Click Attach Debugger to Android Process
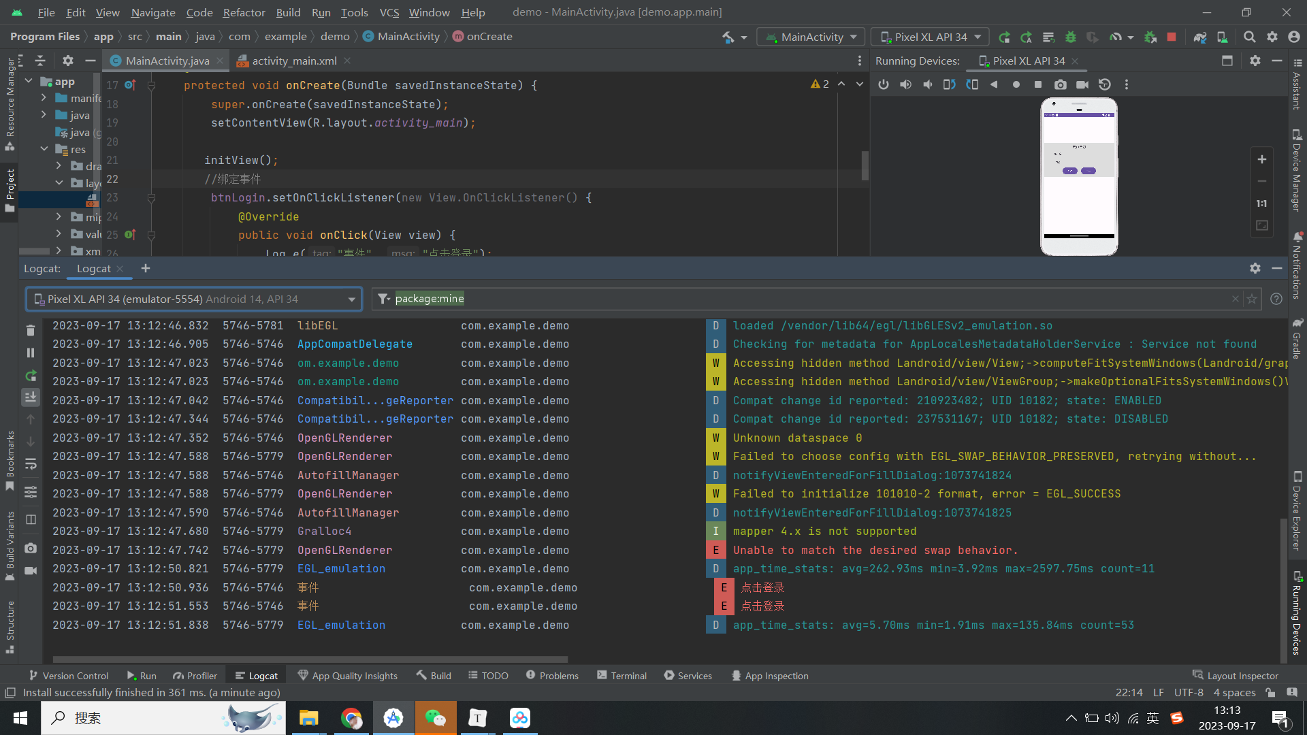 coord(1150,37)
